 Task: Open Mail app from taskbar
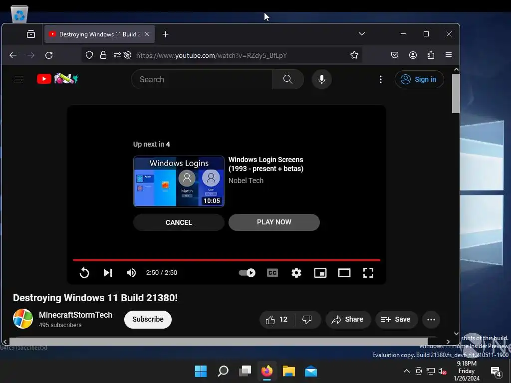311,371
